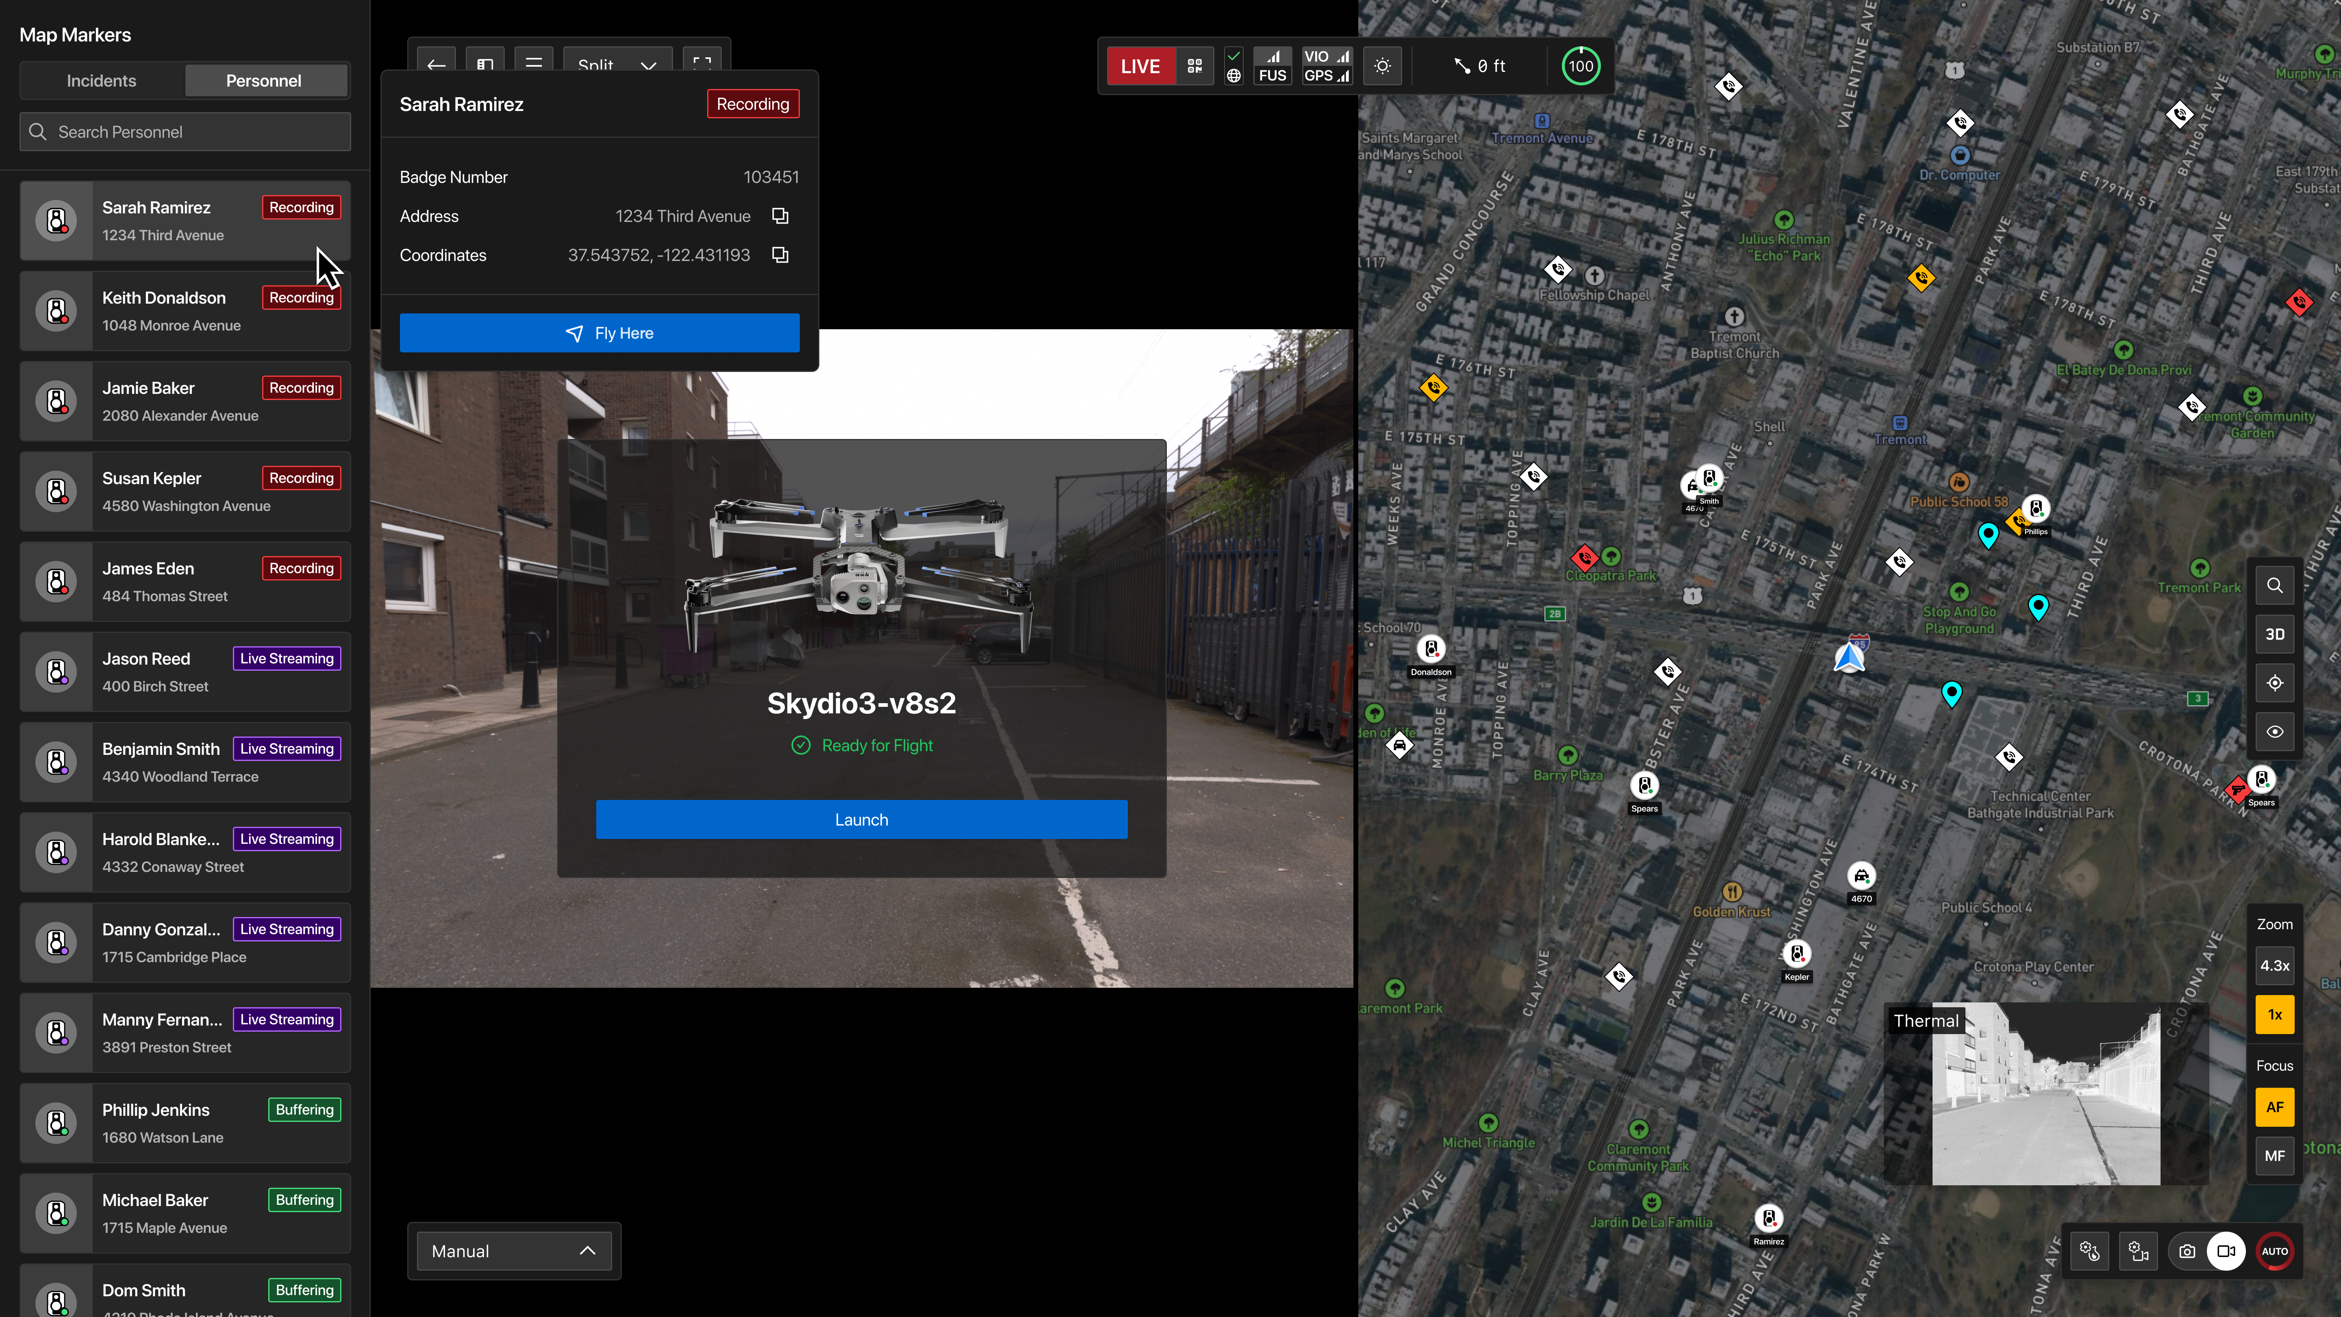The height and width of the screenshot is (1317, 2341).
Task: Select Jamie Baker in personnel list
Action: pyautogui.click(x=185, y=401)
